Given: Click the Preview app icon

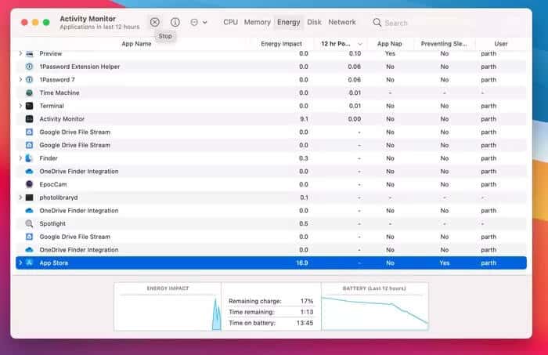Looking at the screenshot, I should coord(30,53).
